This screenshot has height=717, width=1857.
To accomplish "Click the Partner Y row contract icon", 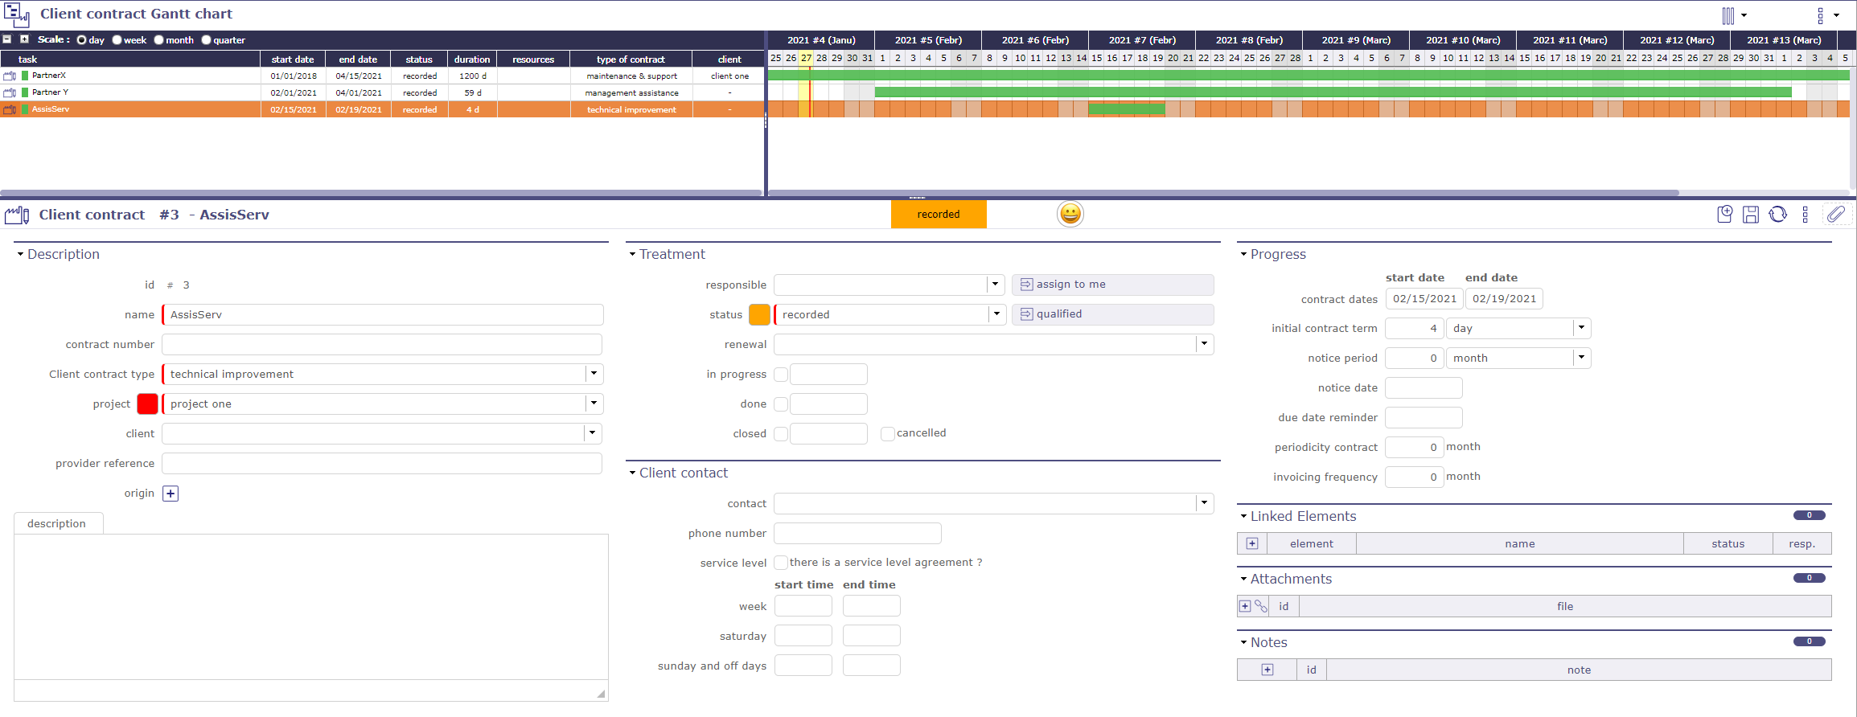I will point(10,92).
